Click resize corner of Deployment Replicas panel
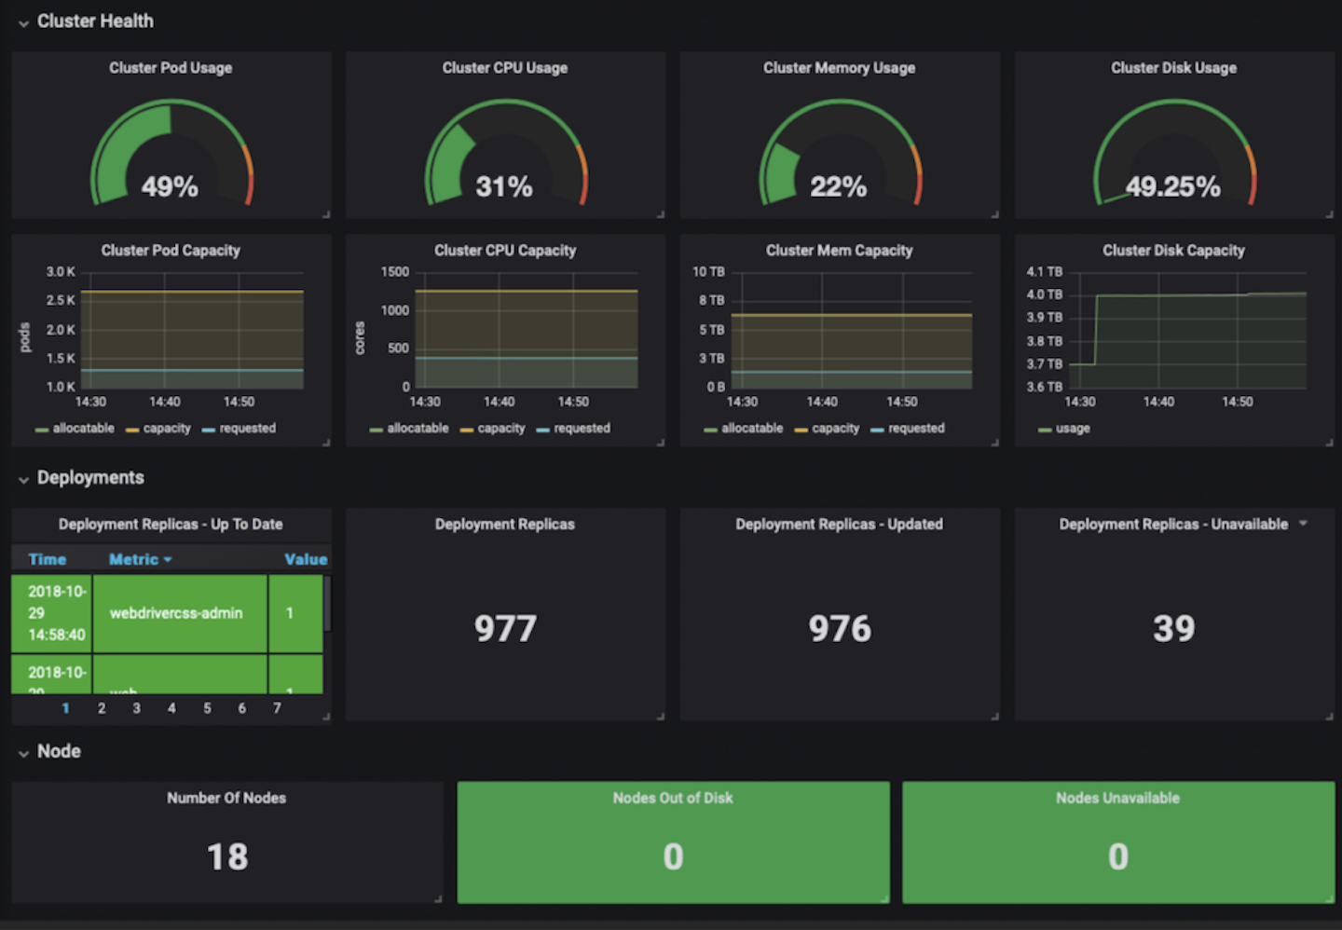Screen dimensions: 1342x930 660,716
